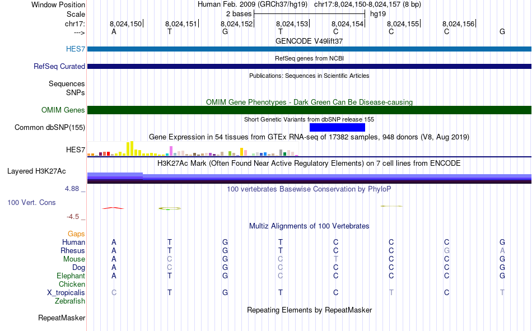Click the hg19 label after the scale bar
The height and width of the screenshot is (331, 532).
pos(378,14)
